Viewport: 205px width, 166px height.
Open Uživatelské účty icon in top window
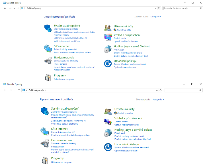coord(108,28)
